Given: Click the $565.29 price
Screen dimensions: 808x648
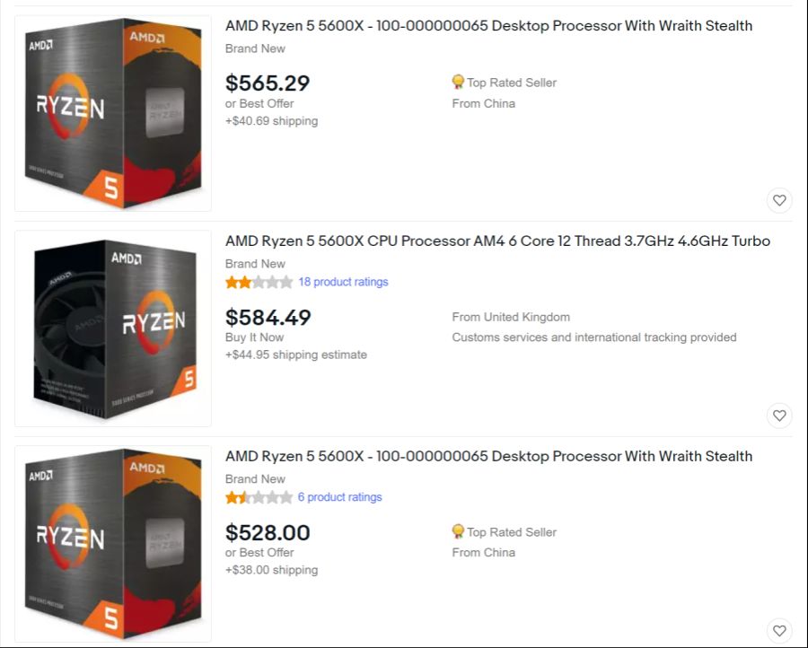Looking at the screenshot, I should point(268,83).
